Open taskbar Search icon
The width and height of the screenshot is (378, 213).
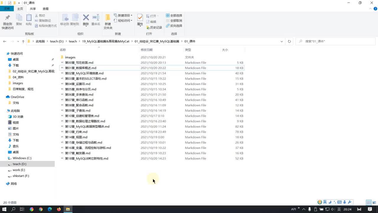(x=13, y=209)
